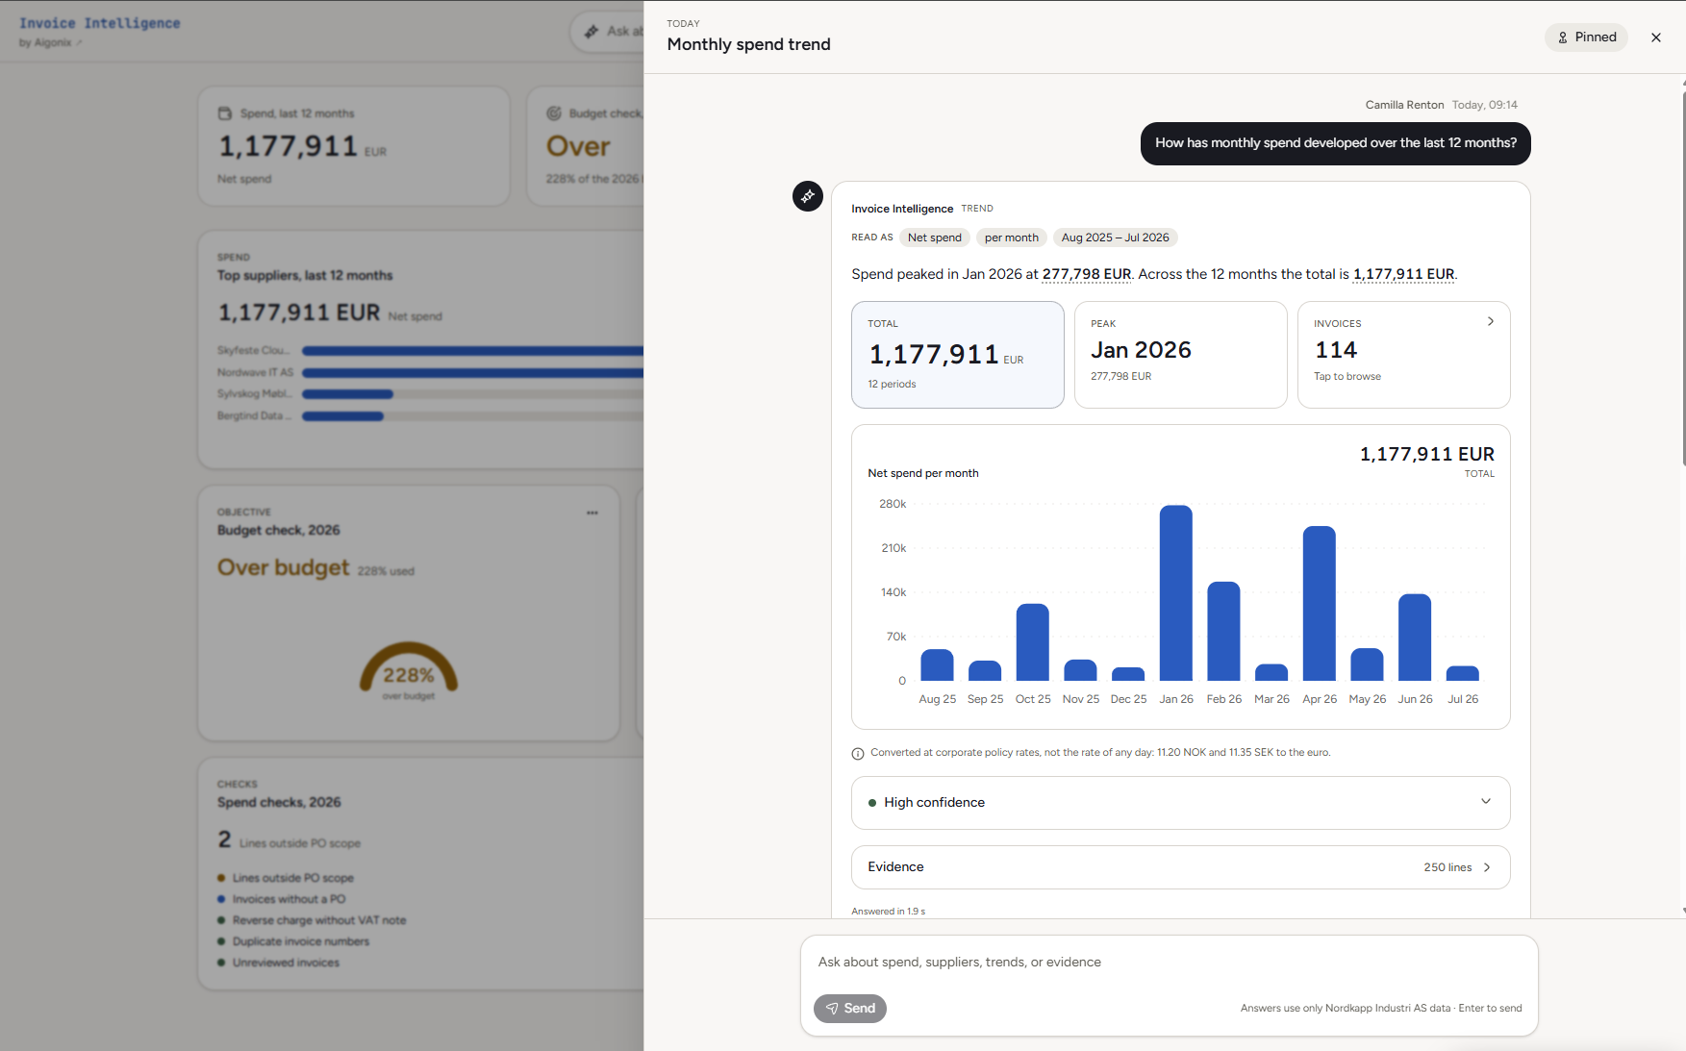Select the Peak Jan 2026 card
The width and height of the screenshot is (1686, 1051).
pos(1180,355)
